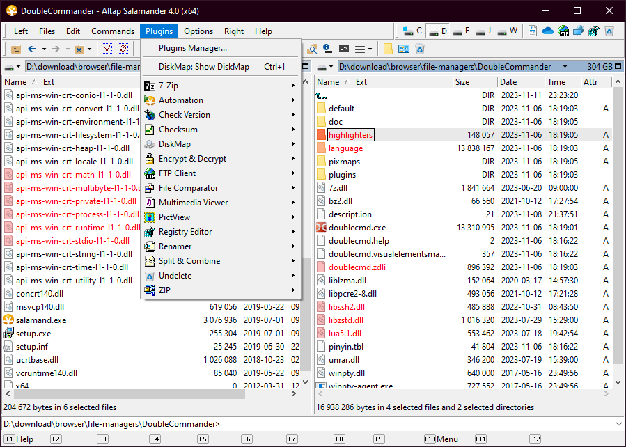Open left panel drive selector dropdown

(12, 67)
